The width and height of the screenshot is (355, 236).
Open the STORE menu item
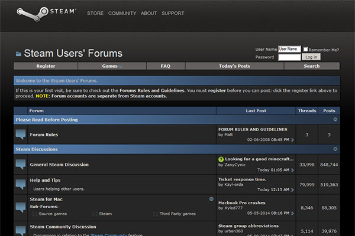coord(95,13)
